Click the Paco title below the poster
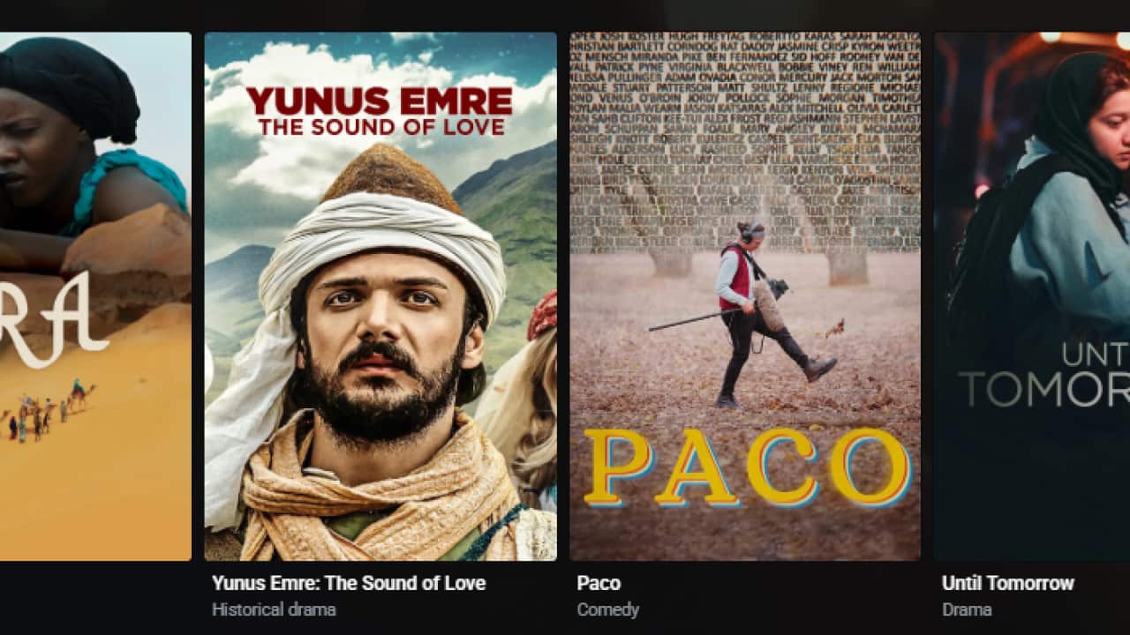 coord(599,583)
